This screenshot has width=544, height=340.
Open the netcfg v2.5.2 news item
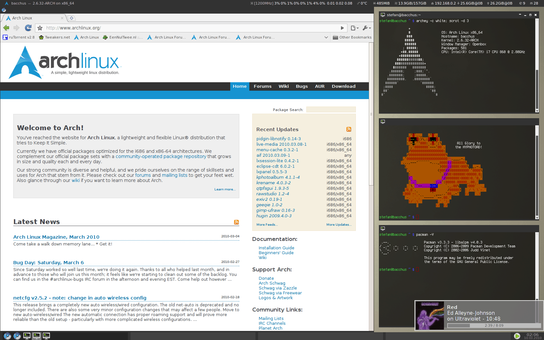click(80, 298)
